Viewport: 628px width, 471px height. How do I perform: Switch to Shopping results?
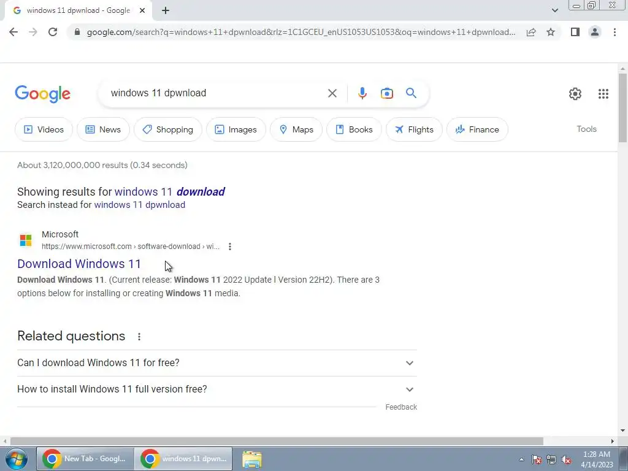168,129
